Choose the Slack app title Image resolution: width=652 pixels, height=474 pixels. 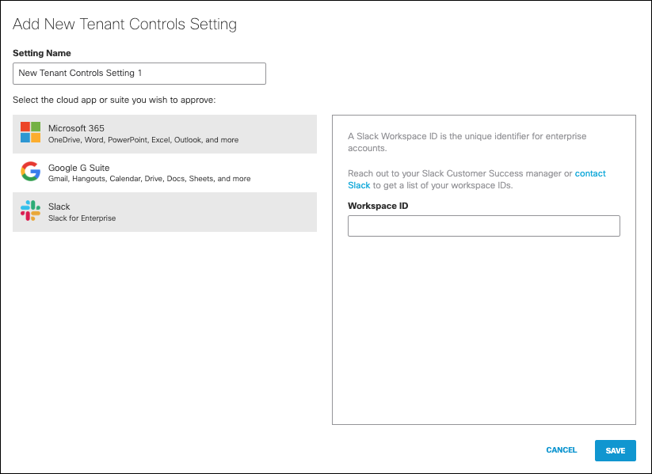coord(59,207)
